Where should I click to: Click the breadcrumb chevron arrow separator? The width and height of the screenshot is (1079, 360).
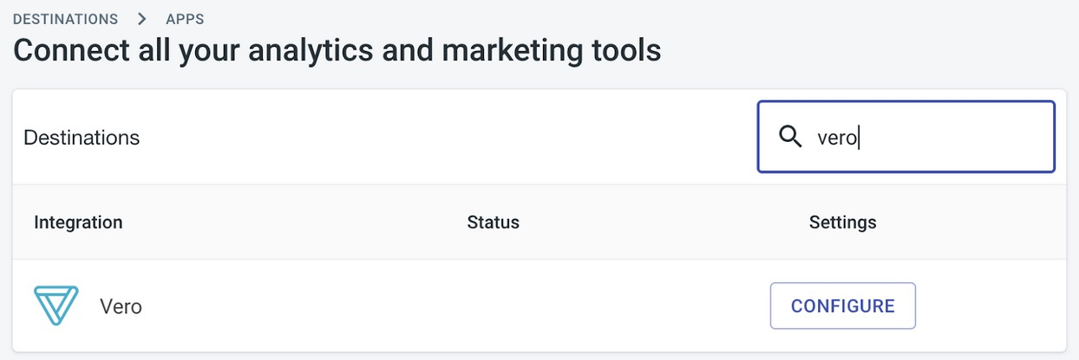pos(142,18)
